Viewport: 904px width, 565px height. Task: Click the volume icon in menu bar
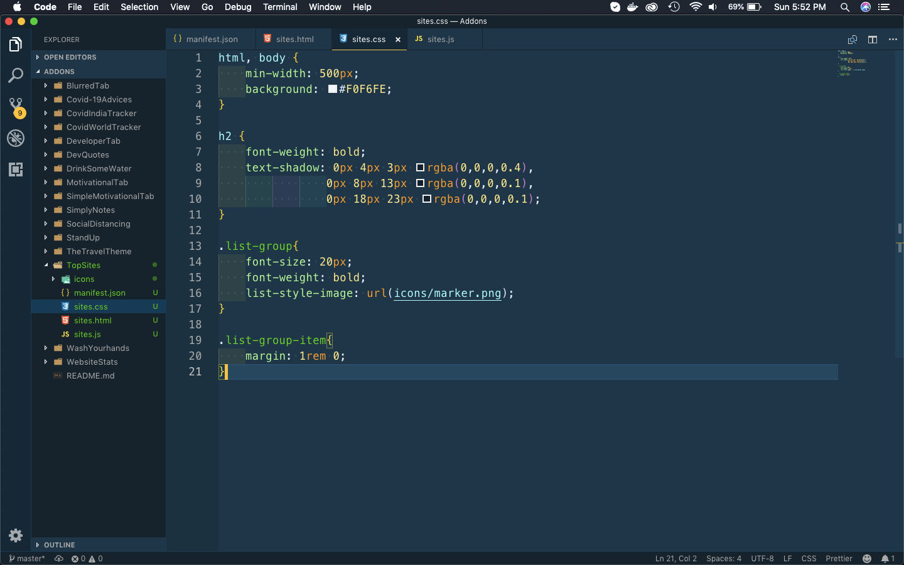pos(713,7)
